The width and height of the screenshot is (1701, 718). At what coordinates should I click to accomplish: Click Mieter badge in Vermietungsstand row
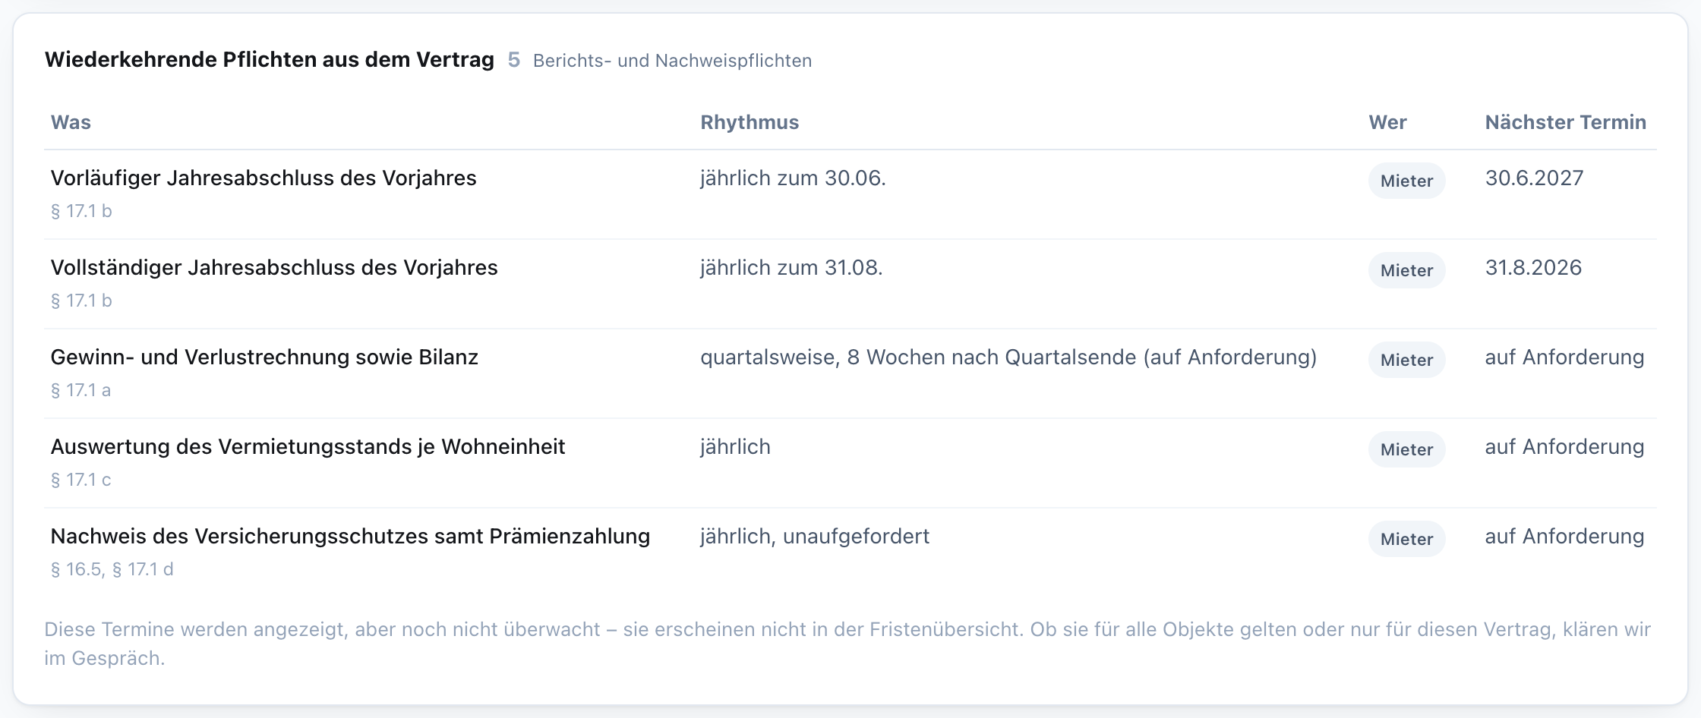coord(1406,449)
